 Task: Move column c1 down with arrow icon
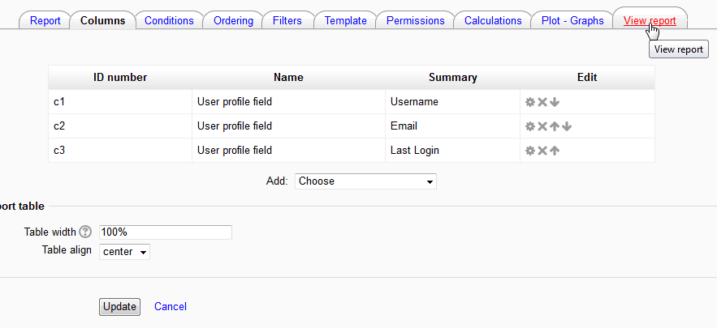coord(555,102)
